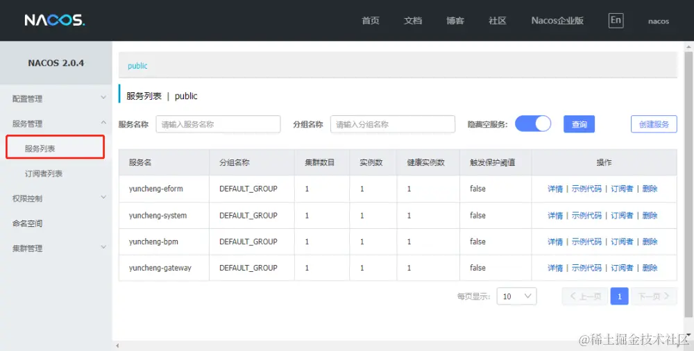Viewport: 694px width, 351px height.
Task: Open 订阅者 for yuncheng-gateway
Action: tap(622, 268)
